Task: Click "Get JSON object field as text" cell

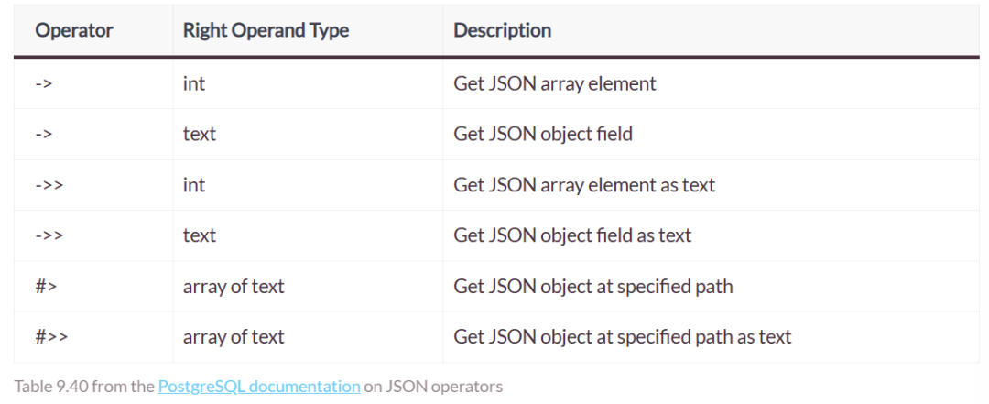Action: tap(572, 235)
